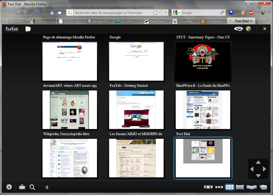Open the FoxTab Getting Started thumbnail

coord(136,110)
